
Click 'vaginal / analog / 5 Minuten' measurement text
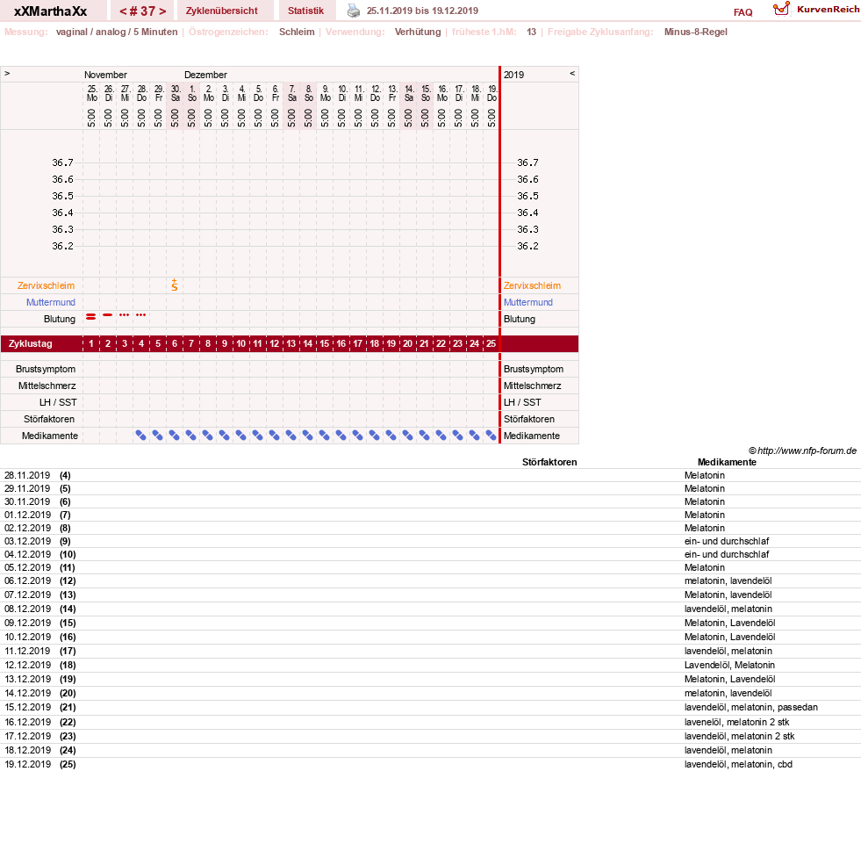coord(117,32)
